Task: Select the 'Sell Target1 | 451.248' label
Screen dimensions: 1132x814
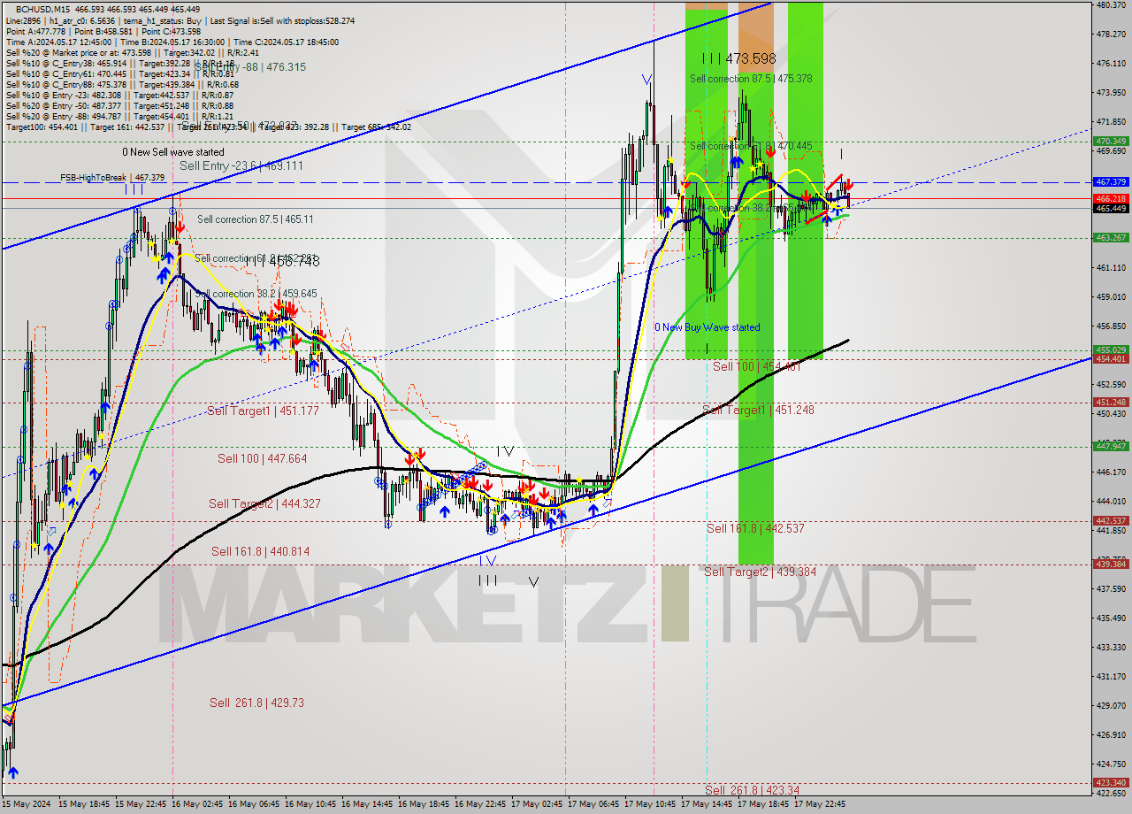Action: (x=758, y=410)
